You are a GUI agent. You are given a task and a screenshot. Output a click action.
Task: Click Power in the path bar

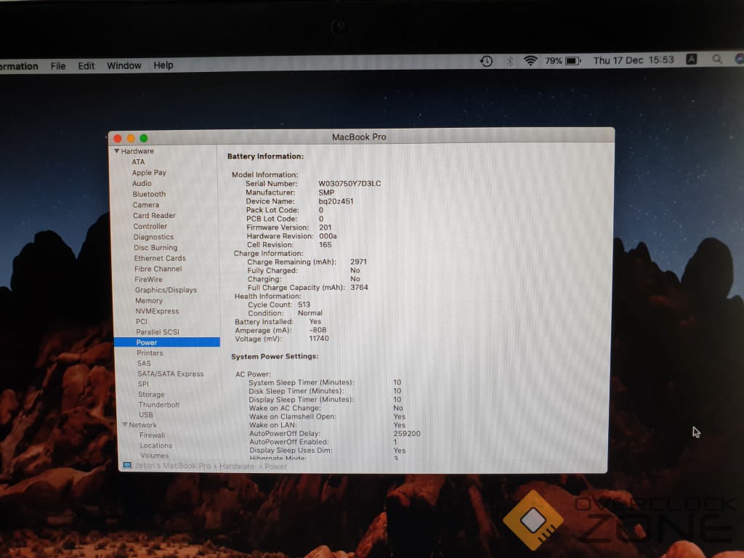[x=275, y=466]
